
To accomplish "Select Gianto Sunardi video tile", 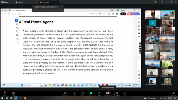I will pyautogui.click(x=153, y=56).
